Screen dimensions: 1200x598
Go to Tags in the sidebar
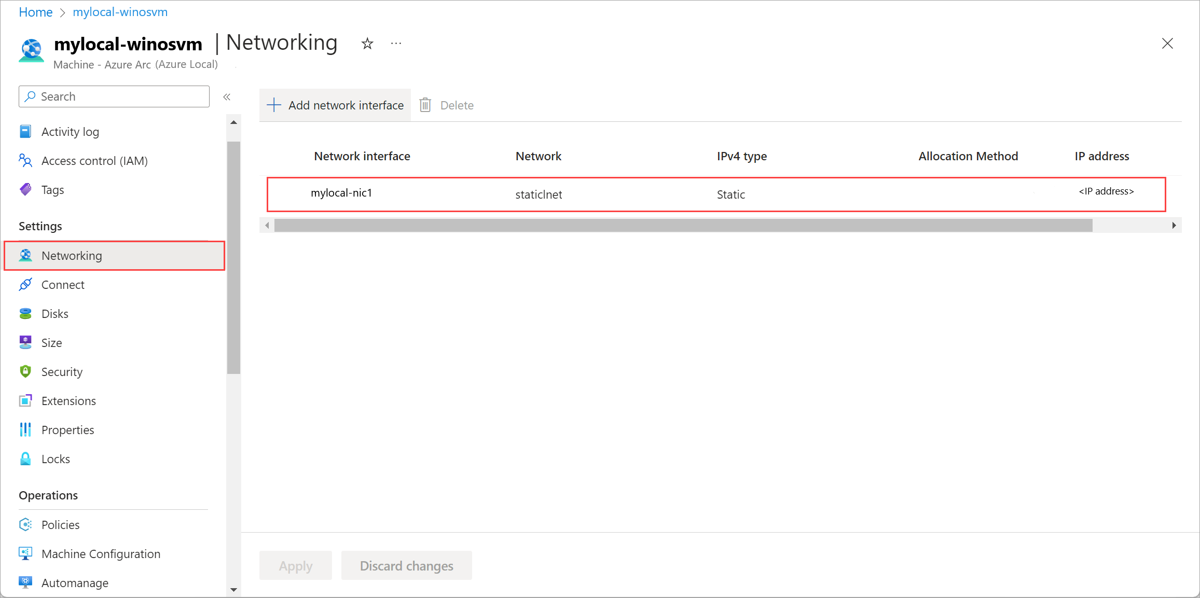[x=52, y=190]
